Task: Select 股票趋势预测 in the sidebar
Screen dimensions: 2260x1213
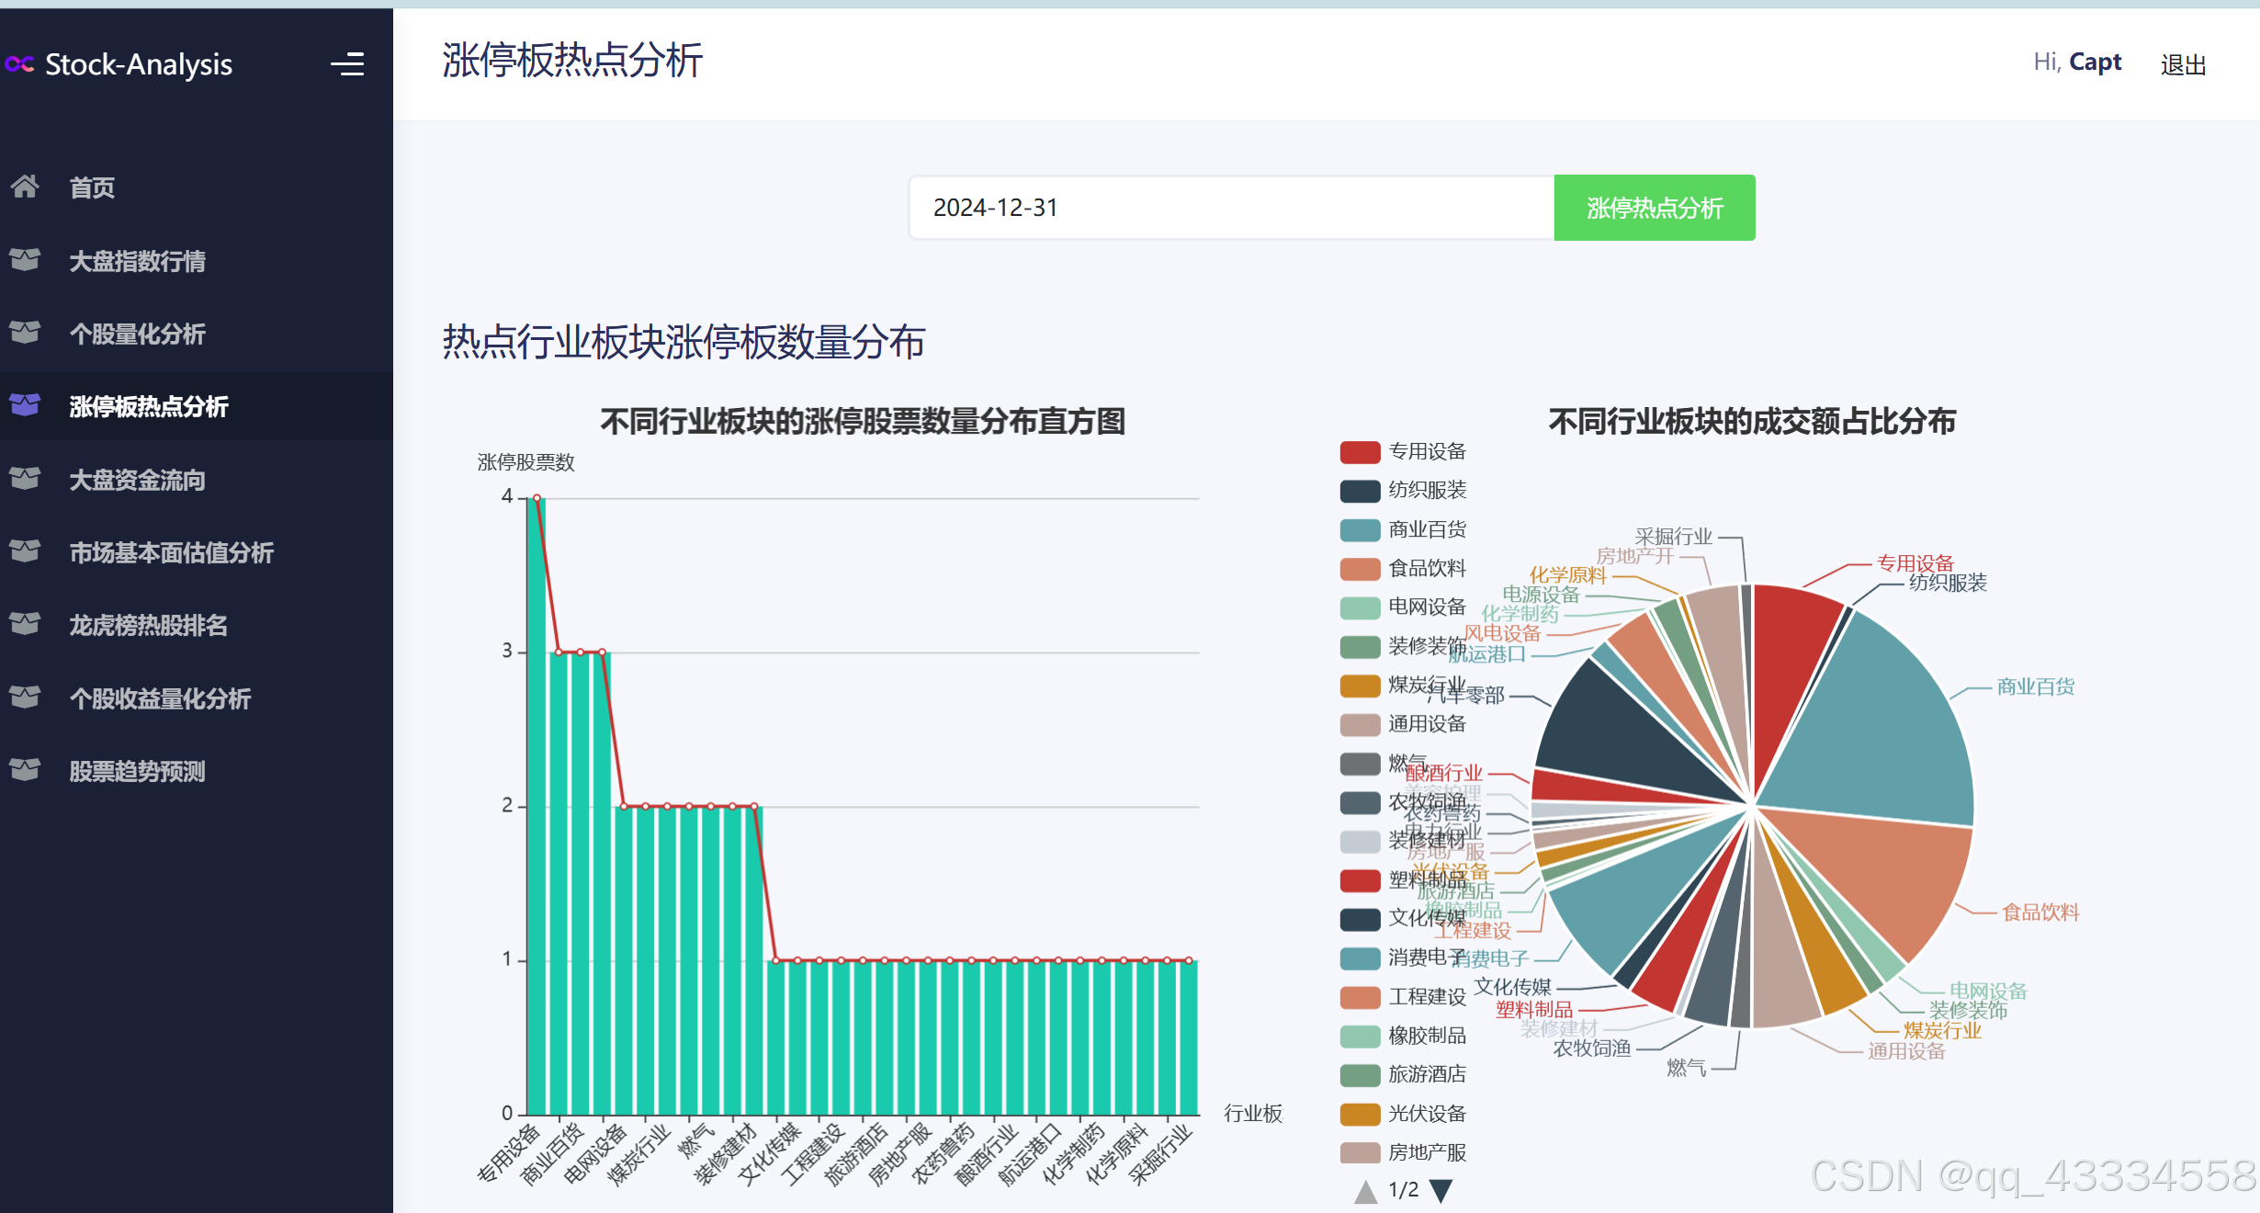Action: click(x=137, y=771)
